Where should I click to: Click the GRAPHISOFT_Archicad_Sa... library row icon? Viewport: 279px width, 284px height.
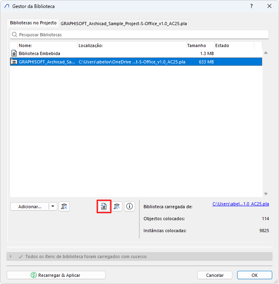point(14,62)
